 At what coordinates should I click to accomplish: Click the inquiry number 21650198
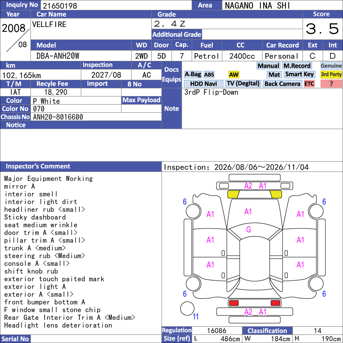click(x=60, y=6)
